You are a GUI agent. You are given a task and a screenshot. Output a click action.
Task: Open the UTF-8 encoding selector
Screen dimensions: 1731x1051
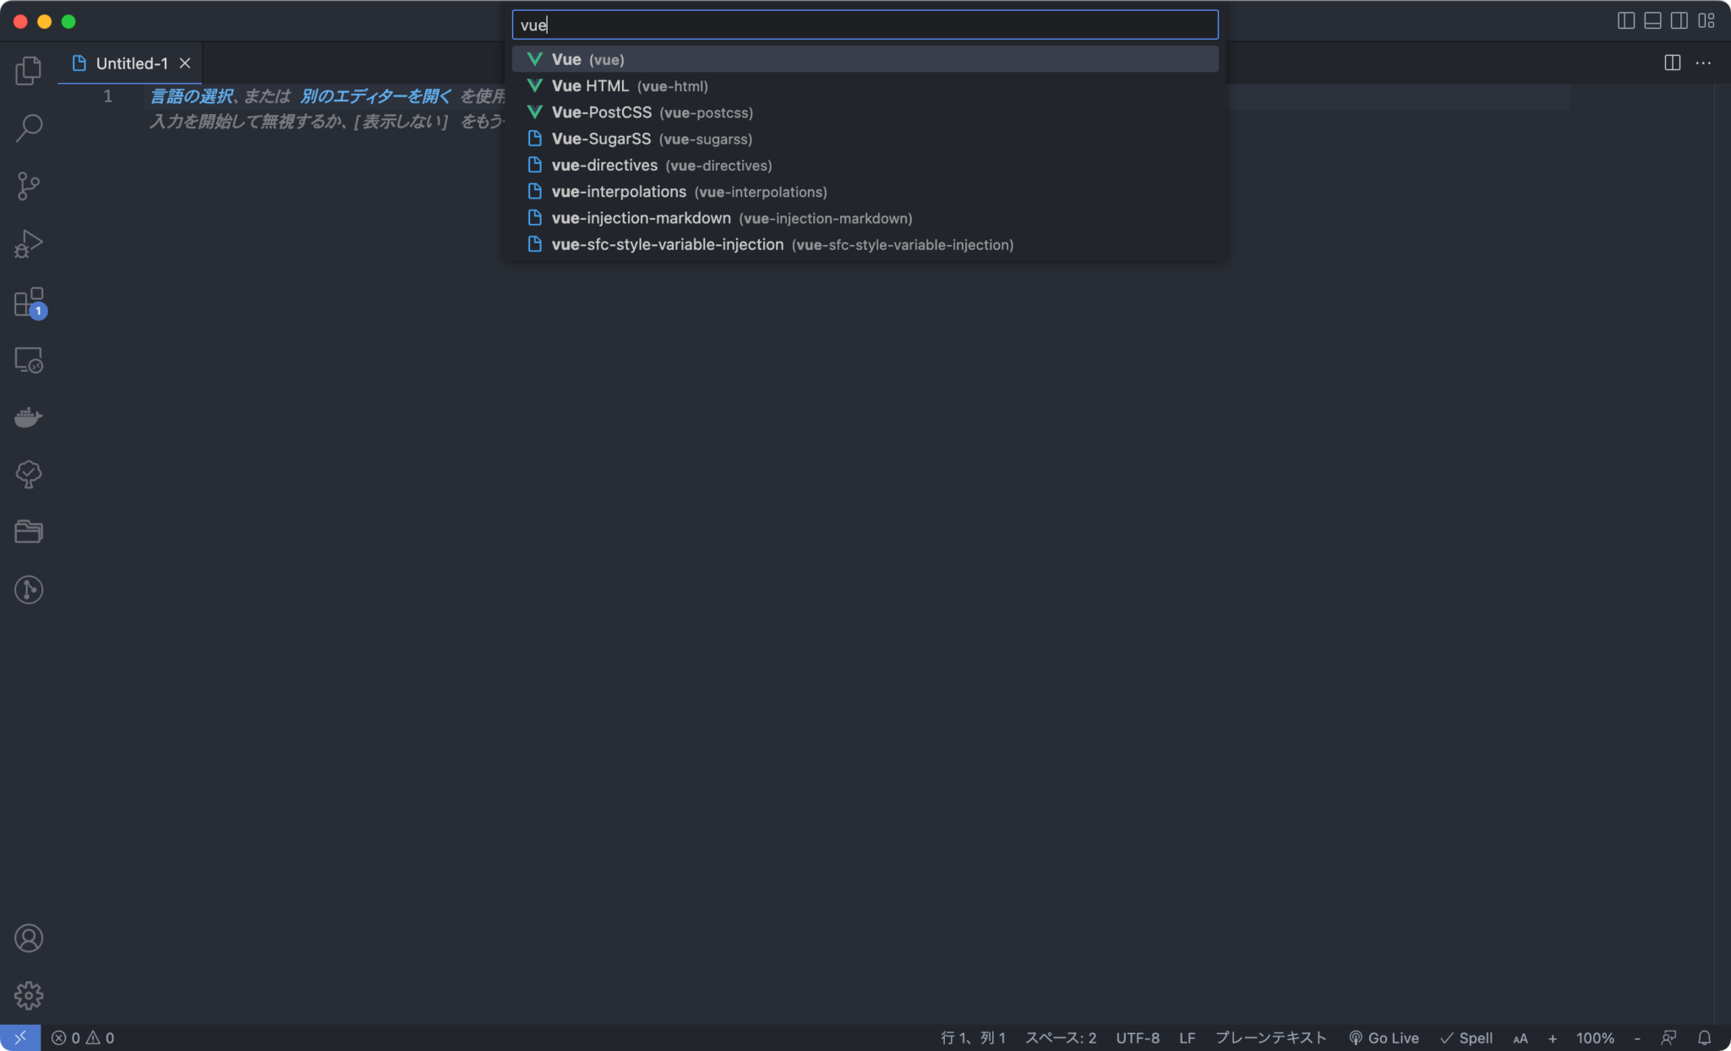[1136, 1037]
